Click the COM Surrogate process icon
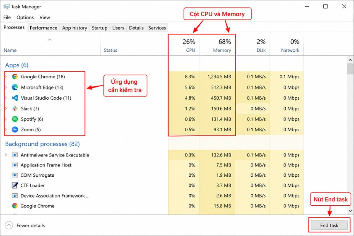Screen dimensions: 354x236 pyautogui.click(x=14, y=175)
